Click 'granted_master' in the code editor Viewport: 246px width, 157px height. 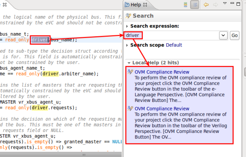coord(82,142)
